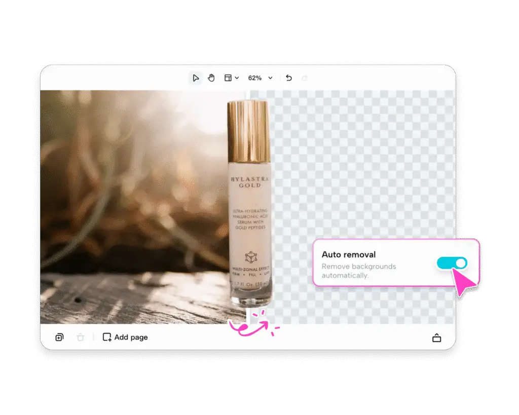The height and width of the screenshot is (415, 519).
Task: Click the white before/after divider line
Action: 248,314
